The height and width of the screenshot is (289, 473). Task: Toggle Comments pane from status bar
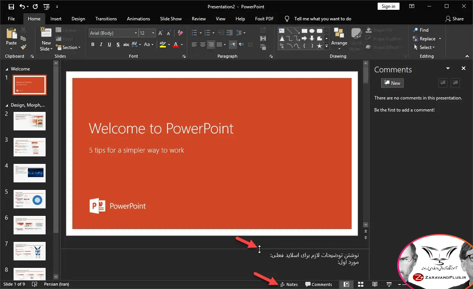tap(318, 284)
